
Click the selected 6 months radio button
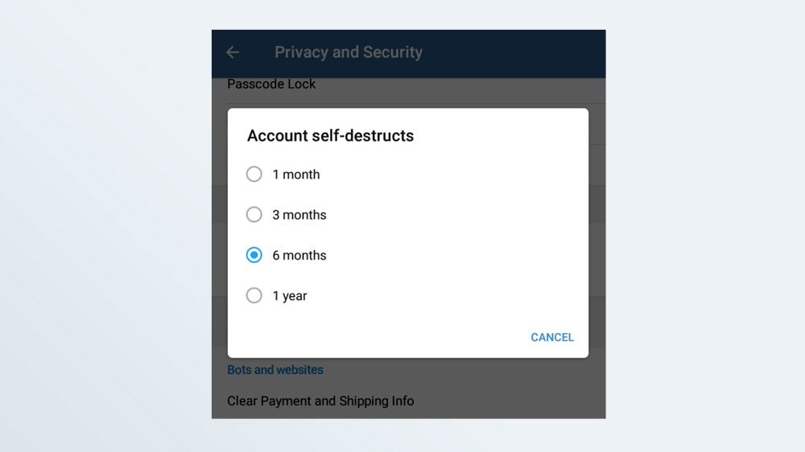254,255
